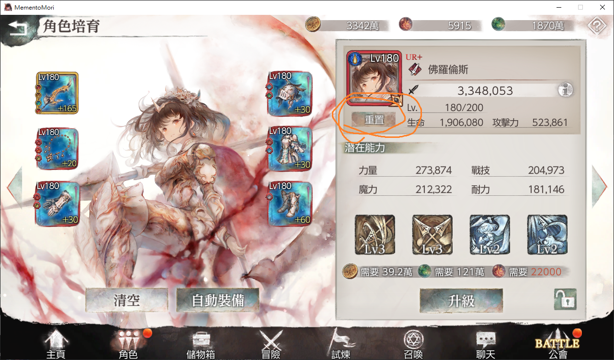Select the boots equipment slot with +60
The height and width of the screenshot is (360, 614).
point(290,203)
